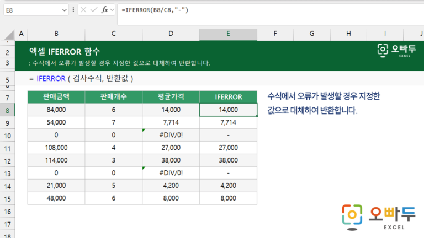
Task: Select column I header
Action: pos(385,34)
